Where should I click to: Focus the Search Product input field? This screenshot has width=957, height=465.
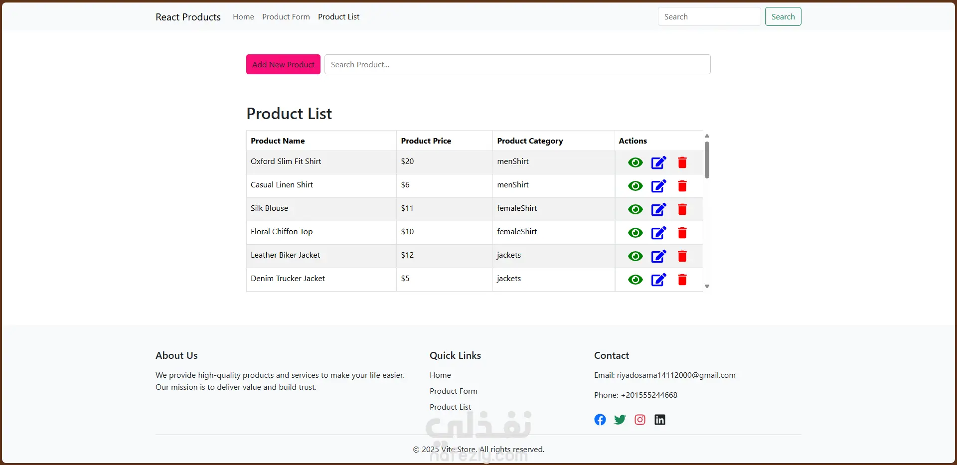pos(517,64)
